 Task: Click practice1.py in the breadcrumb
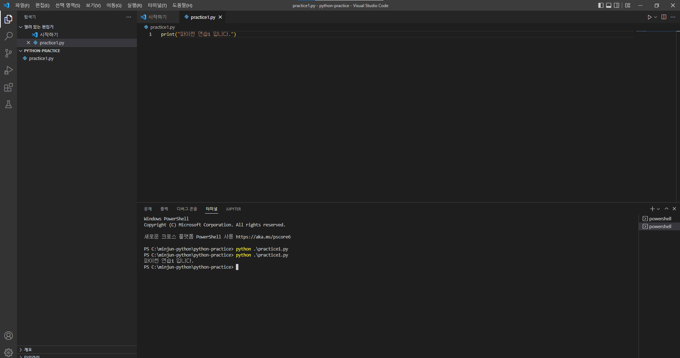162,27
